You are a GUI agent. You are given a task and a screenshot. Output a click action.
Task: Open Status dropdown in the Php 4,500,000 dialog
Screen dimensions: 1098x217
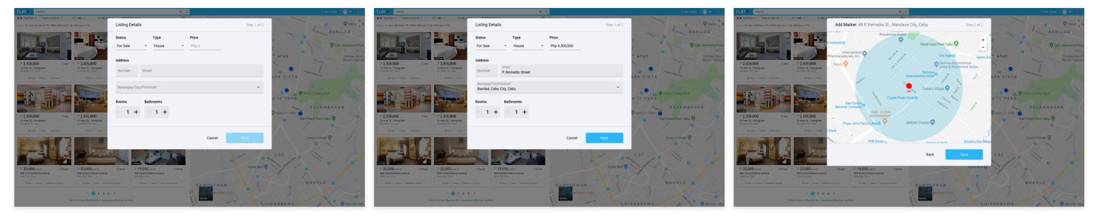coord(491,46)
